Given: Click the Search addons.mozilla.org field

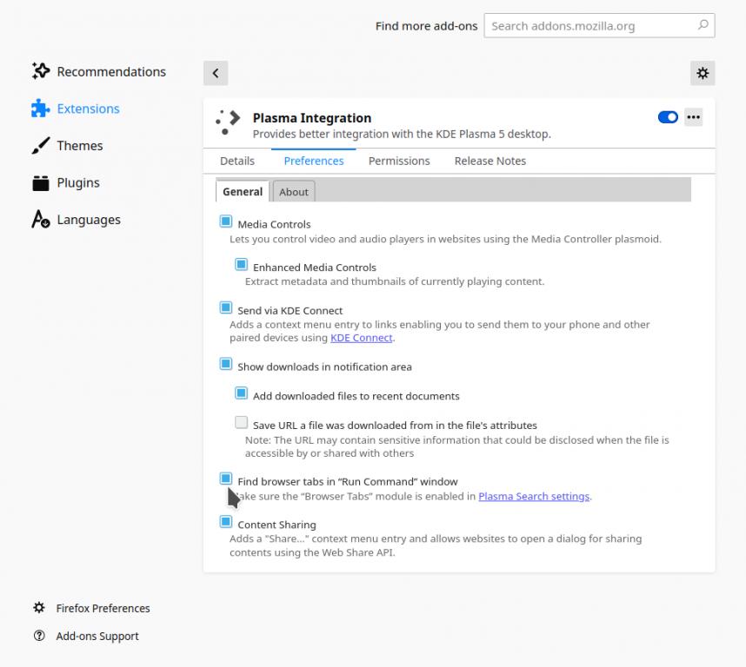Looking at the screenshot, I should pos(591,26).
